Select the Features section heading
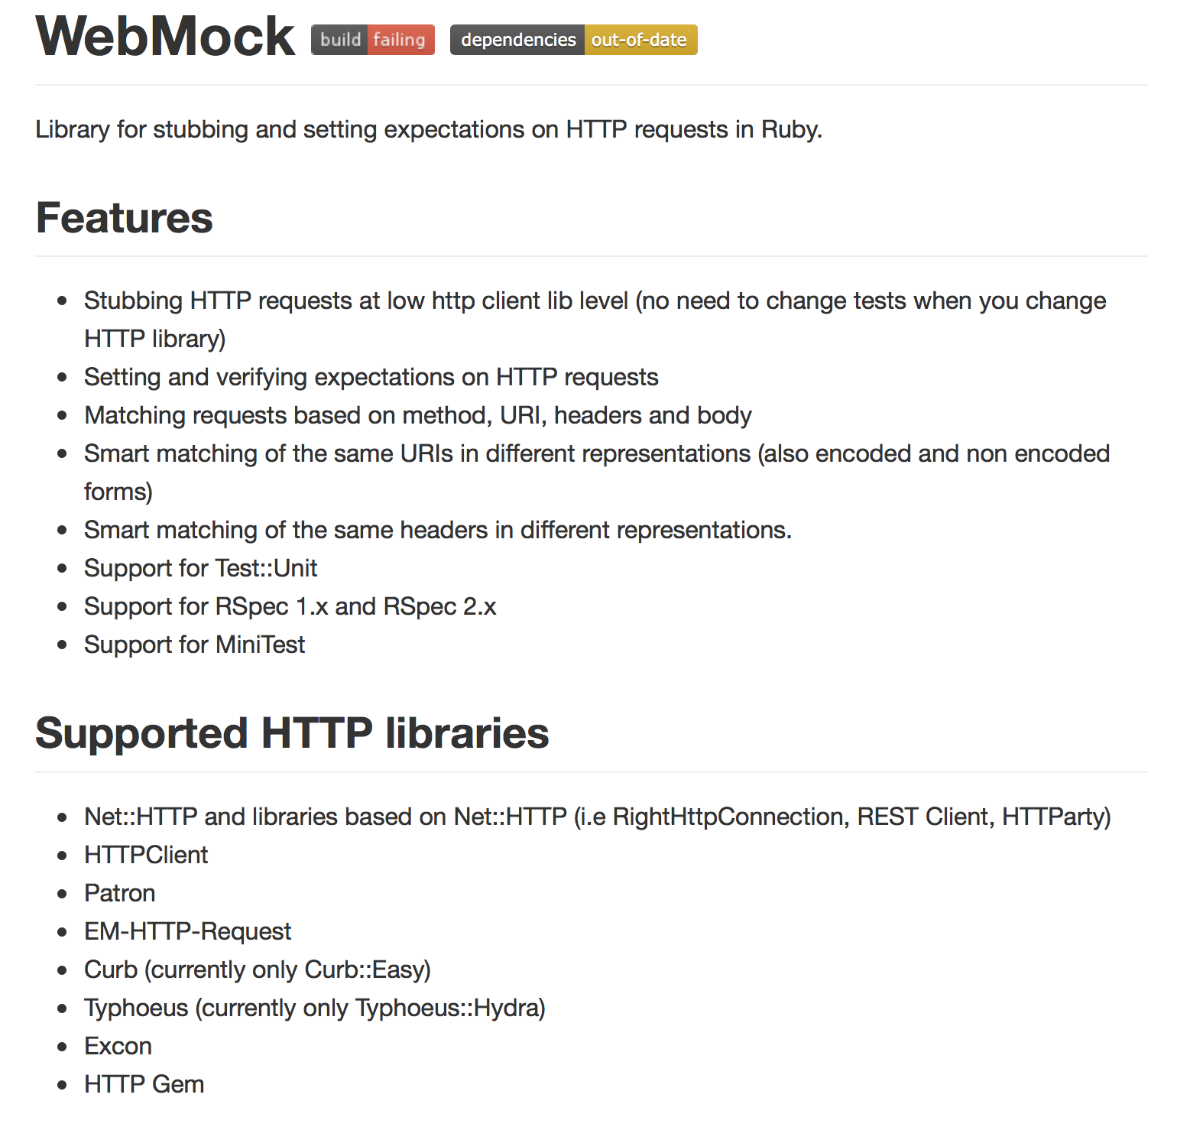 (x=124, y=218)
